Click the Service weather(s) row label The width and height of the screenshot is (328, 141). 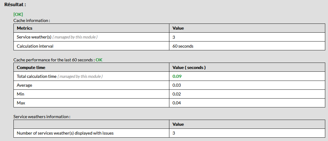click(x=34, y=37)
